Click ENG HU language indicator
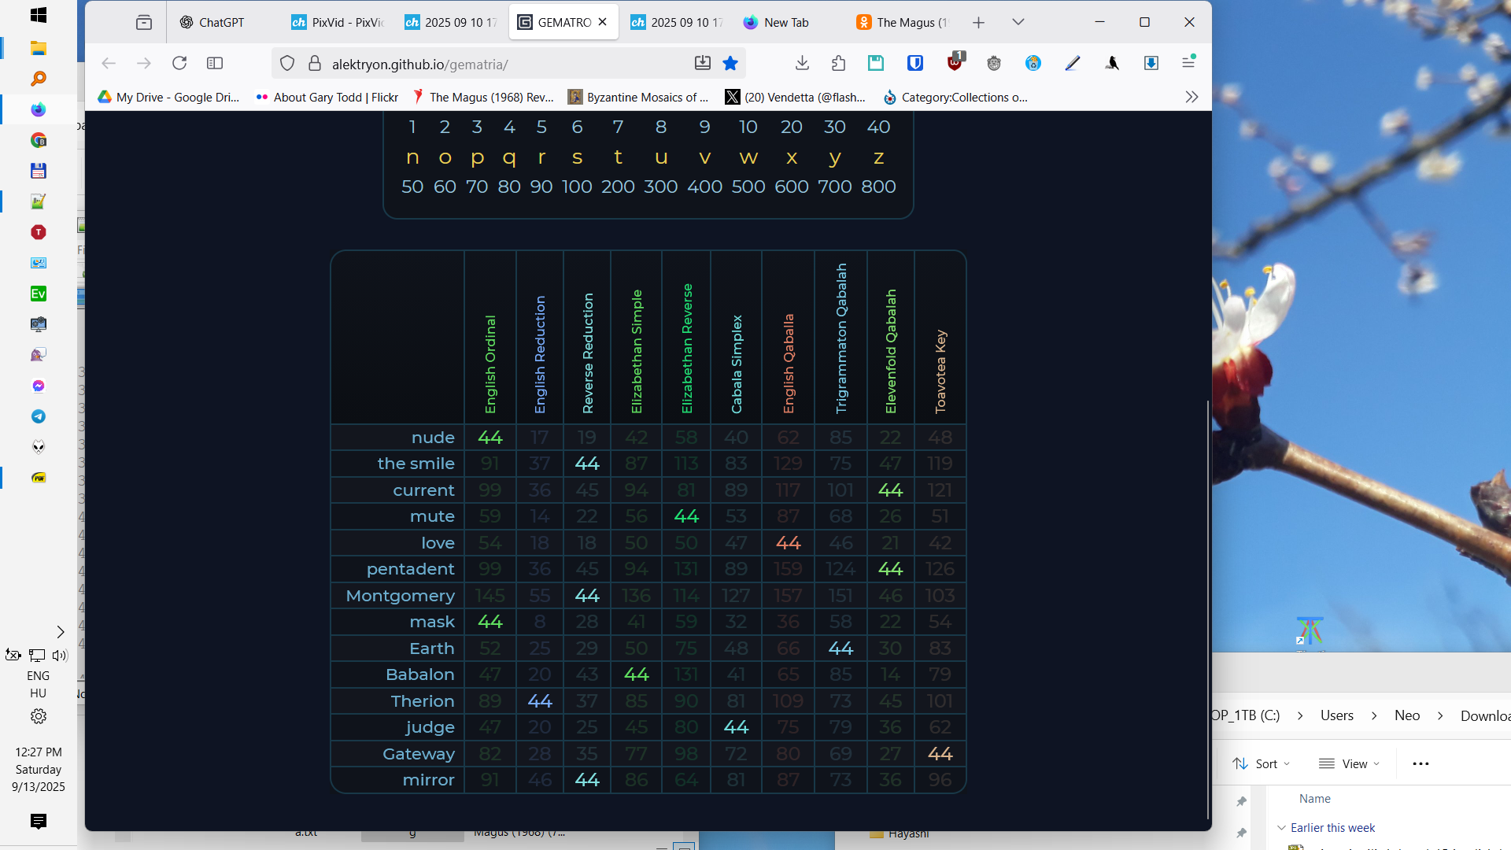This screenshot has height=850, width=1511. click(x=38, y=684)
